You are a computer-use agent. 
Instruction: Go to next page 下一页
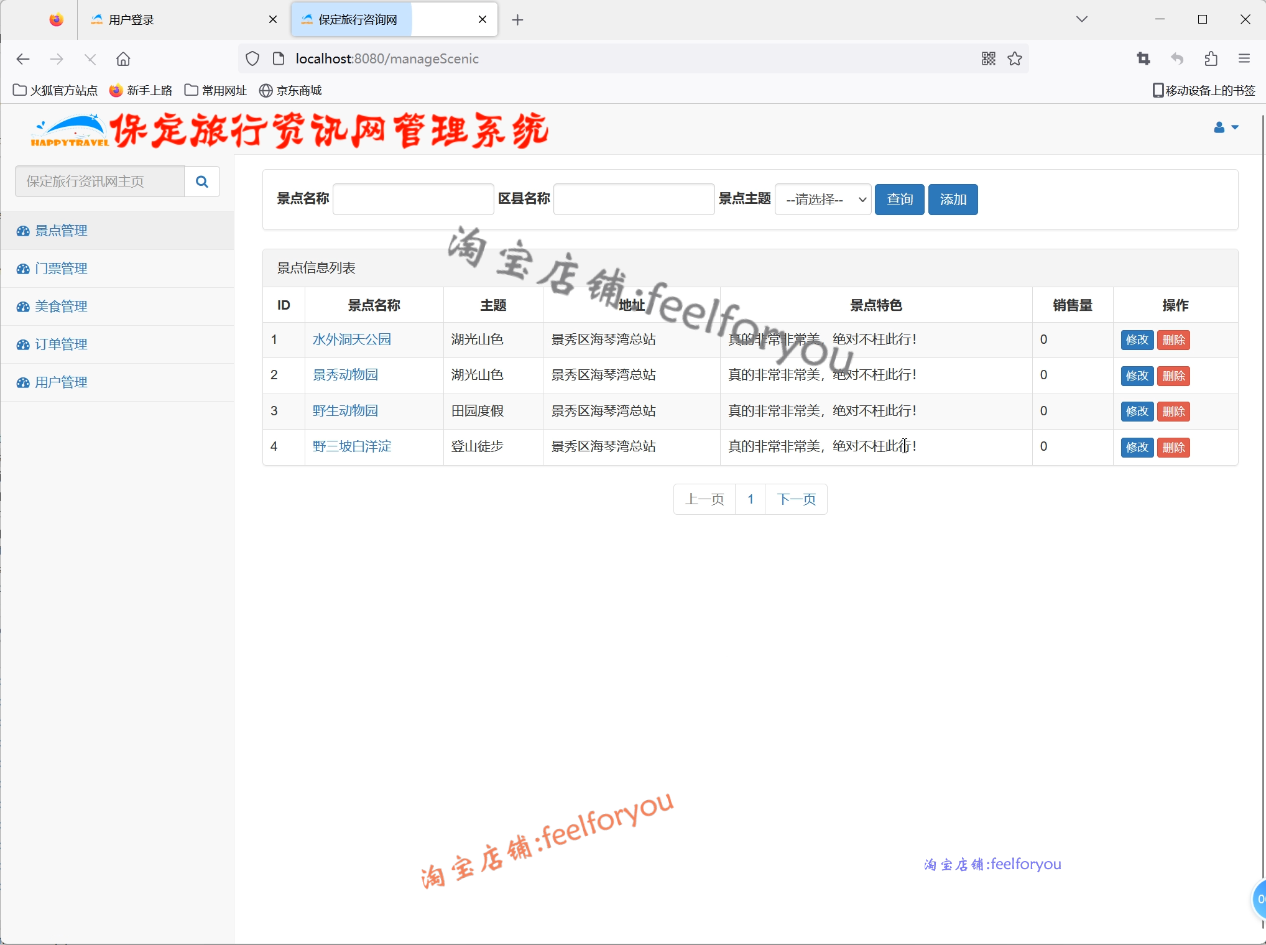pos(797,499)
